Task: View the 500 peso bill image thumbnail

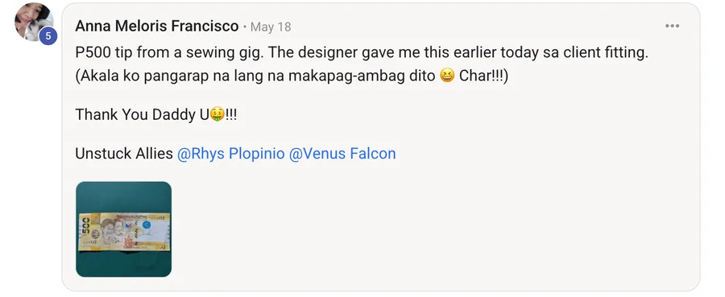Action: [123, 229]
